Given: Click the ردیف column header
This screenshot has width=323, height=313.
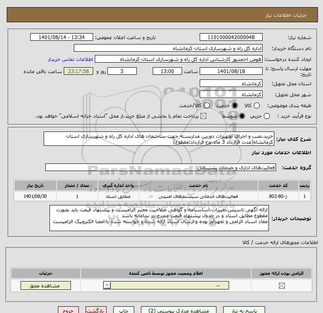Looking at the screenshot, I should click(x=305, y=185).
